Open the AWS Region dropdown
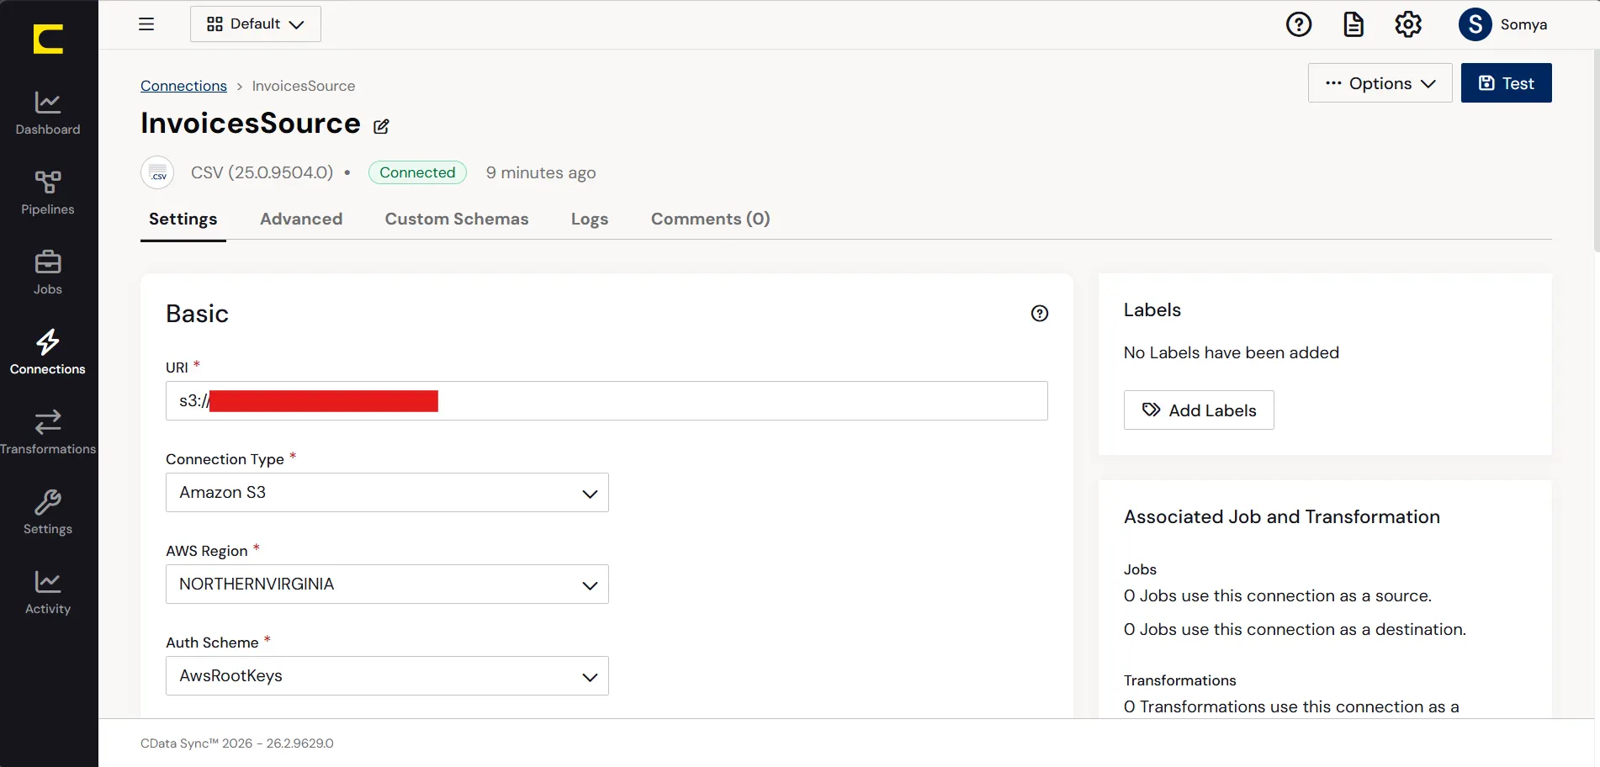This screenshot has width=1600, height=767. click(387, 585)
